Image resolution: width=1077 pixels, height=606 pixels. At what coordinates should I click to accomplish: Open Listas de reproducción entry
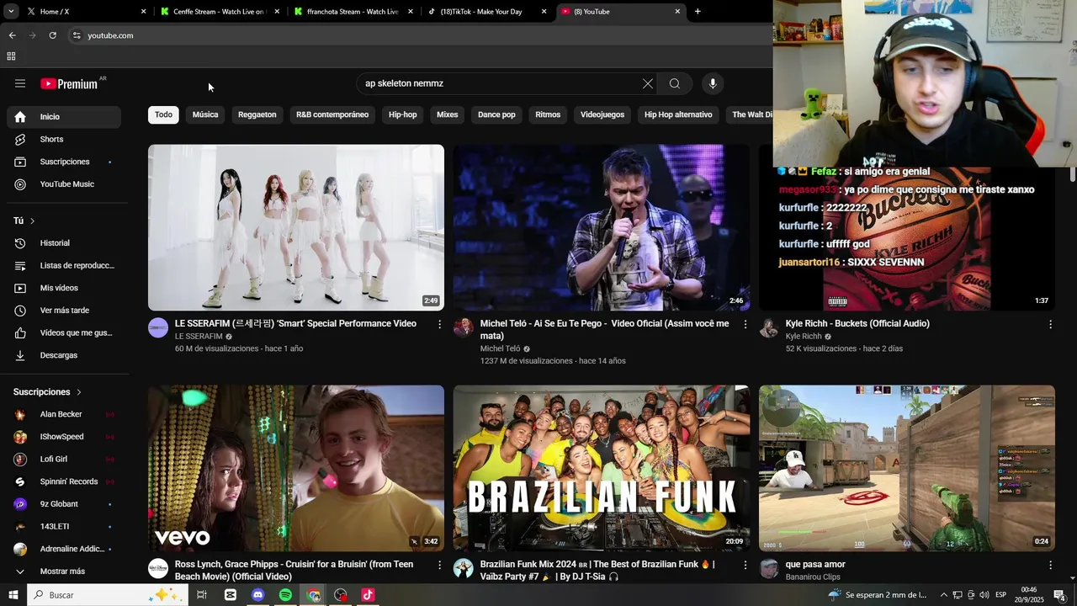64,265
